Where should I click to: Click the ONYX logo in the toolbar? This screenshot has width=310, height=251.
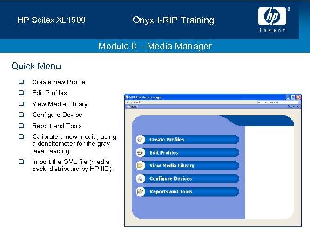293,107
